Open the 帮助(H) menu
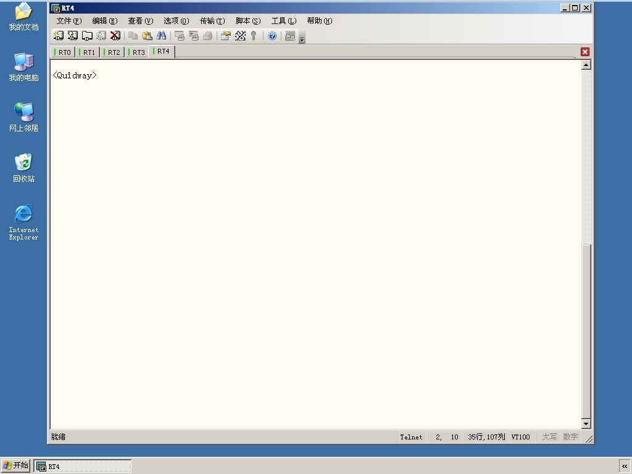The width and height of the screenshot is (632, 474). (x=320, y=21)
